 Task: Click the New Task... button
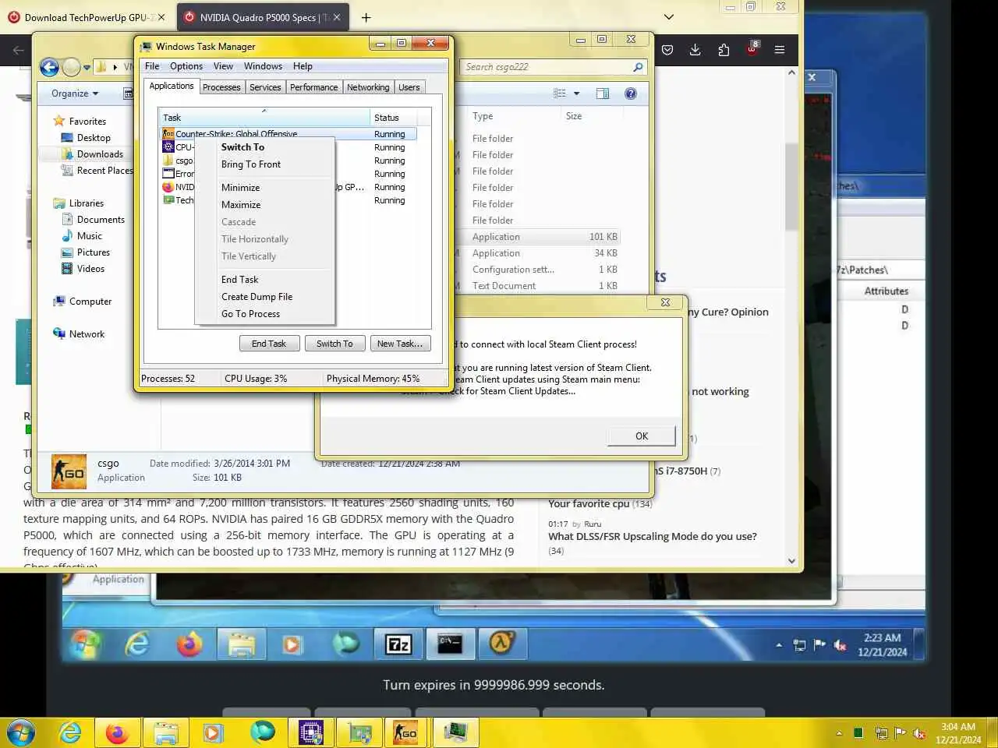tap(400, 344)
